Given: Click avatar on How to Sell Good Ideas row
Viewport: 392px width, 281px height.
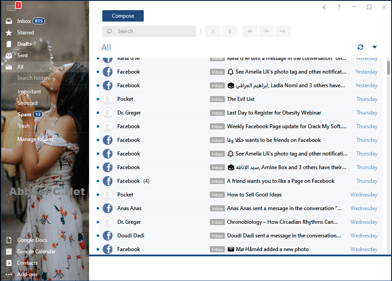Looking at the screenshot, I should (x=108, y=195).
